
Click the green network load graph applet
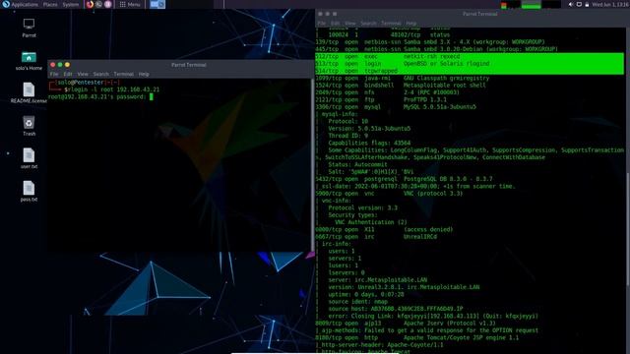tap(531, 5)
